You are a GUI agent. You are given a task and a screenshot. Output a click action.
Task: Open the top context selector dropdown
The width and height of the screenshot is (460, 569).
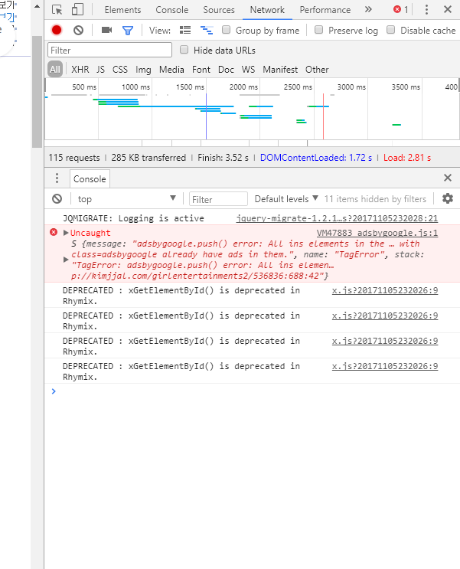point(125,199)
